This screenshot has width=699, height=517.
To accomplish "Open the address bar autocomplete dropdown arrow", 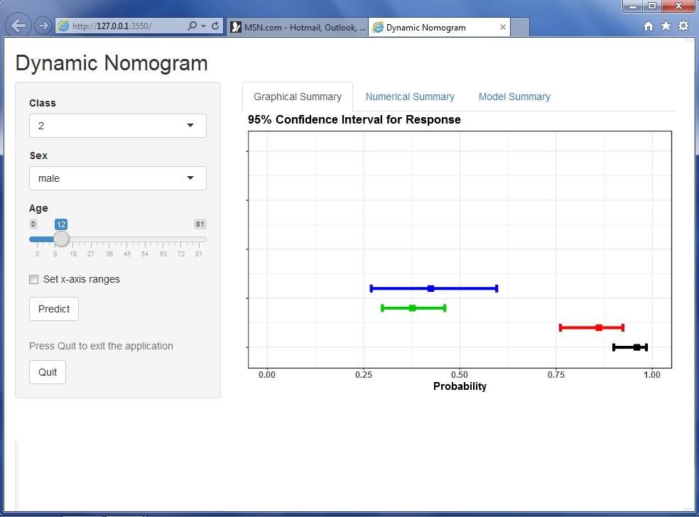I will [203, 26].
